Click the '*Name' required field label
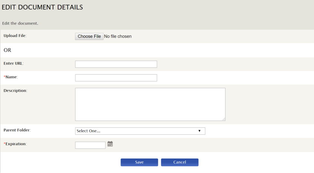This screenshot has width=314, height=173. 11,77
